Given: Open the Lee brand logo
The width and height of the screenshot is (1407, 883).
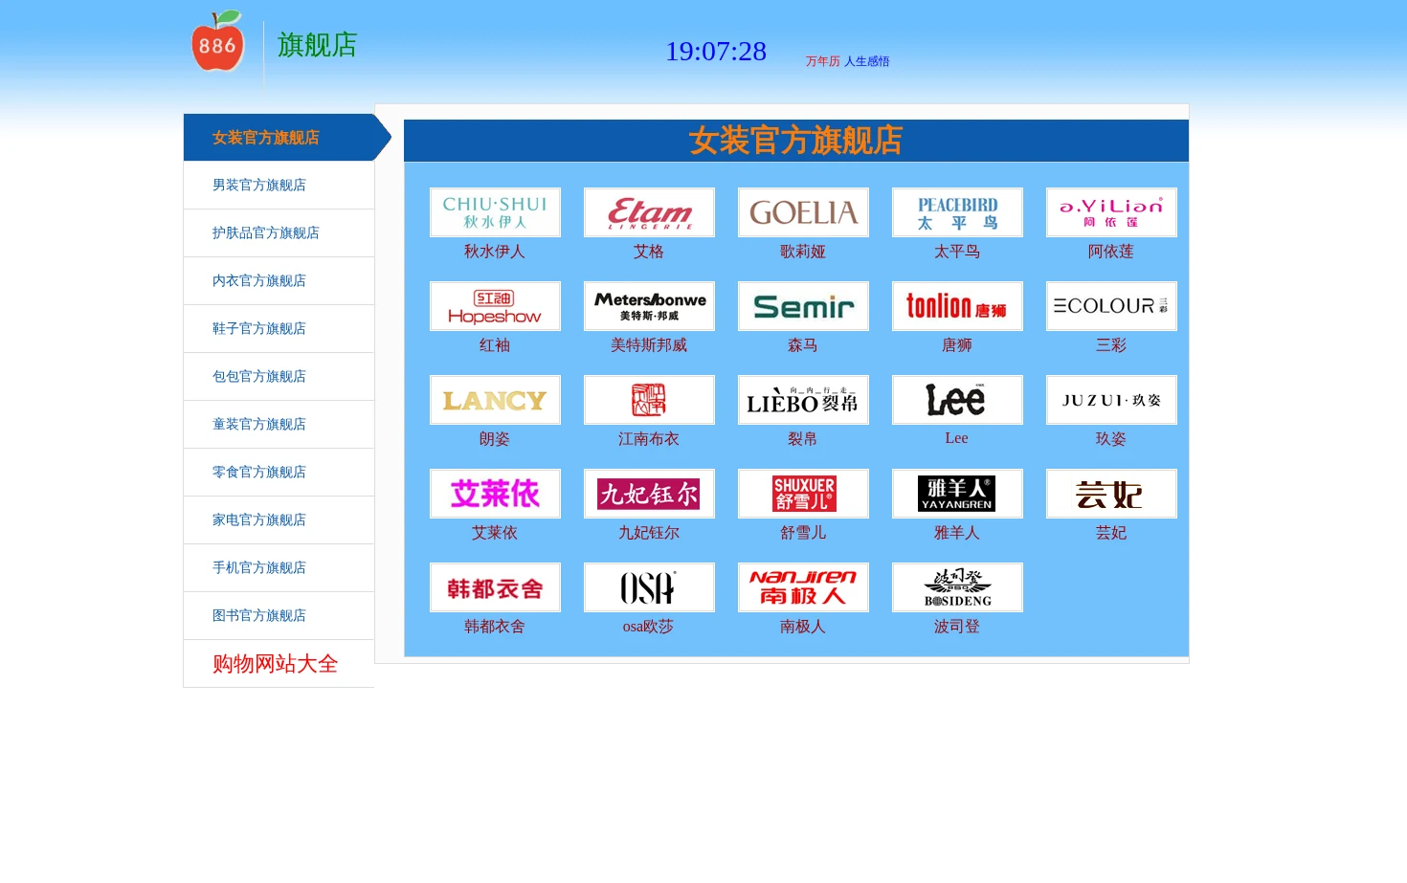Looking at the screenshot, I should click(x=957, y=400).
